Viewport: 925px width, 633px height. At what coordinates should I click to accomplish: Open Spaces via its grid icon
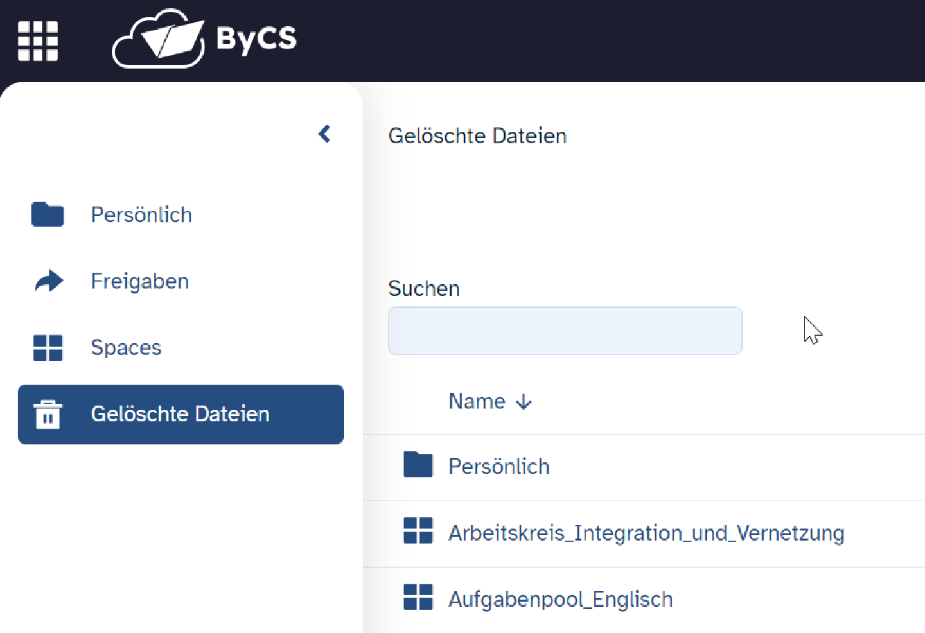click(48, 347)
